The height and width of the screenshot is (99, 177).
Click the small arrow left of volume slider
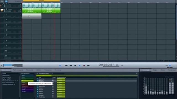click(2, 65)
